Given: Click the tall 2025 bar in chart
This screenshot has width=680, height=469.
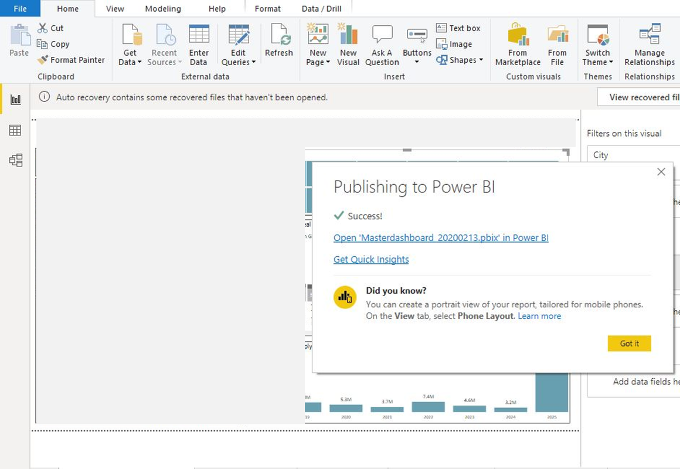Looking at the screenshot, I should [x=552, y=393].
